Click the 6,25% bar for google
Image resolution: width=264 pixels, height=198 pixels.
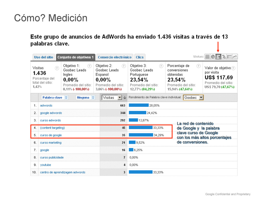(x=131, y=150)
